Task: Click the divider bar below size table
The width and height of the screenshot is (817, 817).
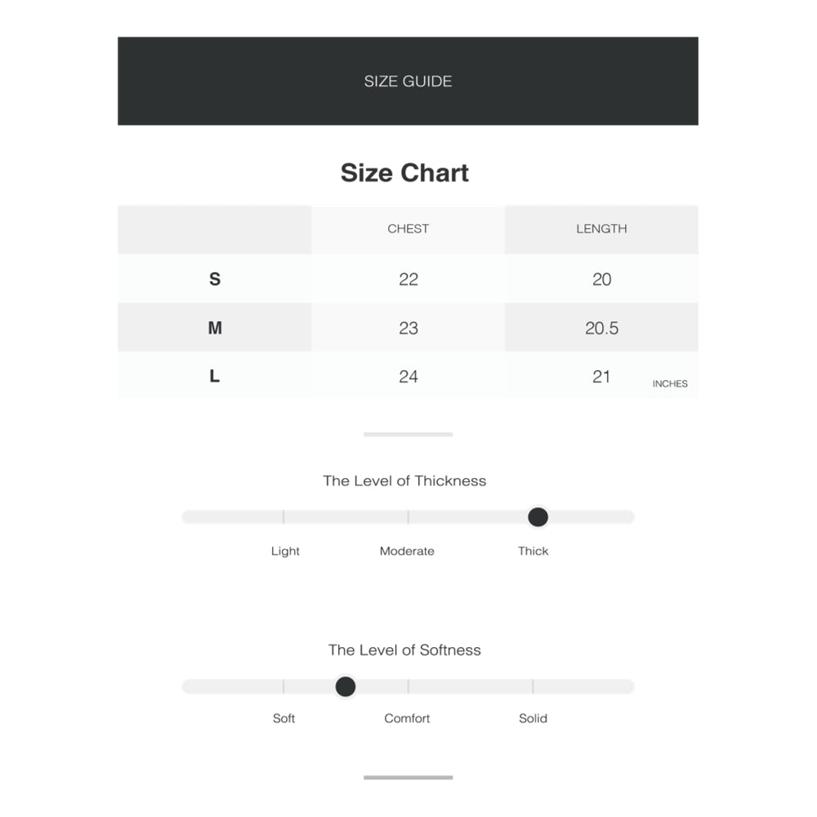Action: (408, 435)
